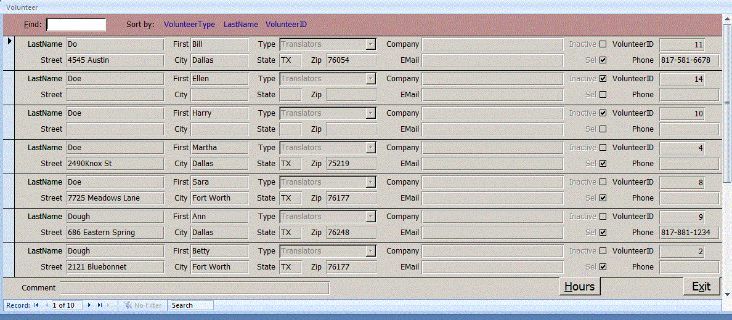
Task: Click street '2121 Bluebonnet'
Action: point(115,267)
